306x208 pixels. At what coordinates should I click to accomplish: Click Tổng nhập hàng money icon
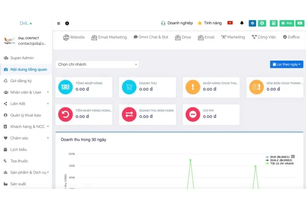coord(66,87)
